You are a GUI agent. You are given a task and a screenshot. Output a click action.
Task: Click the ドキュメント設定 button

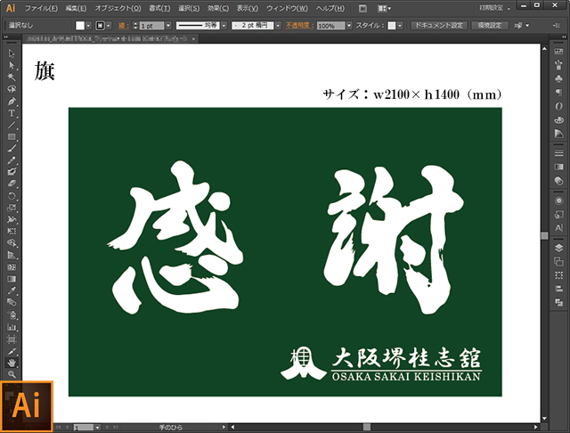pyautogui.click(x=438, y=26)
